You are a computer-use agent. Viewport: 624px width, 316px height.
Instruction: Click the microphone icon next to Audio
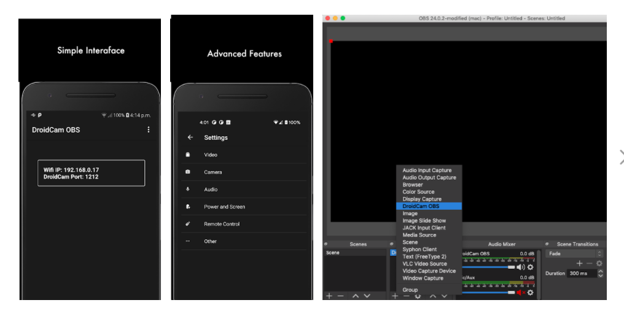tap(188, 190)
